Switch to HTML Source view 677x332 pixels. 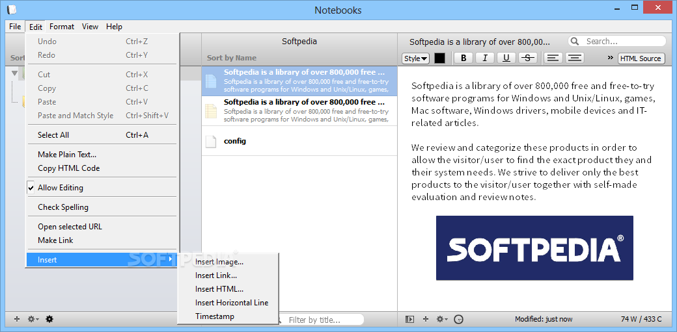click(641, 58)
